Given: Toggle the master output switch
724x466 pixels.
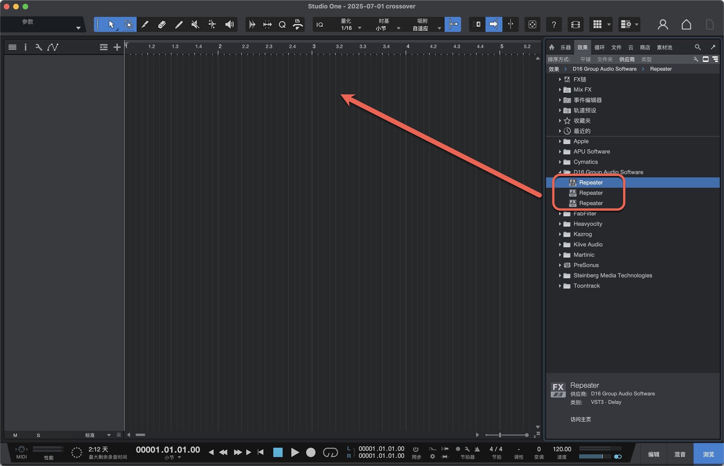Looking at the screenshot, I should tap(618, 456).
